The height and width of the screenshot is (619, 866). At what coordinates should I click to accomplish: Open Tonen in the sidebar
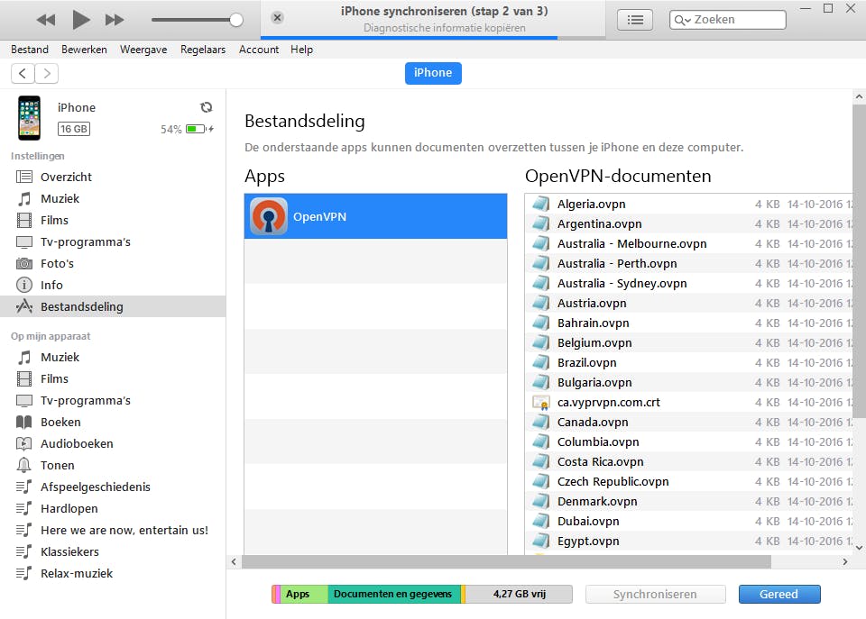click(x=113, y=465)
